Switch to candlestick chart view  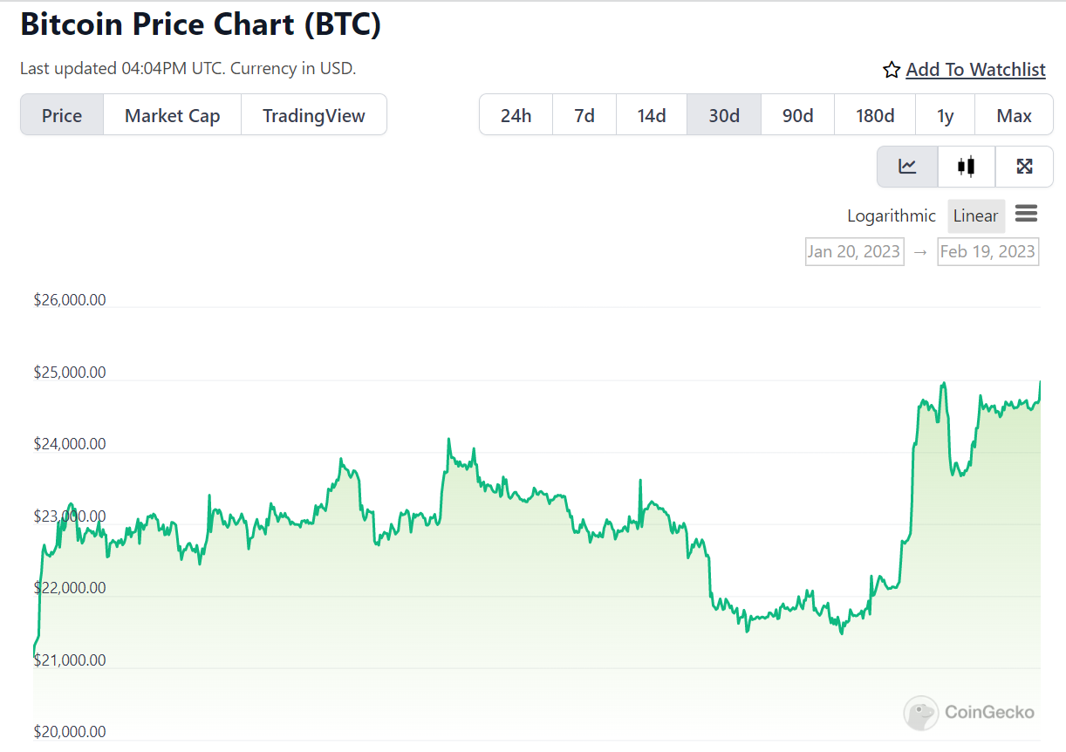click(x=966, y=167)
